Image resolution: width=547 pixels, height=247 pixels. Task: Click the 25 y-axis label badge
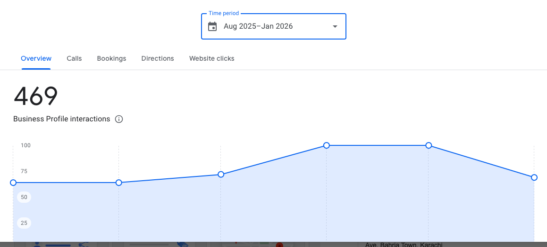click(24, 223)
